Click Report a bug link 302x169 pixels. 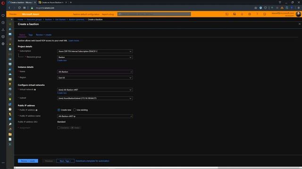(108, 15)
